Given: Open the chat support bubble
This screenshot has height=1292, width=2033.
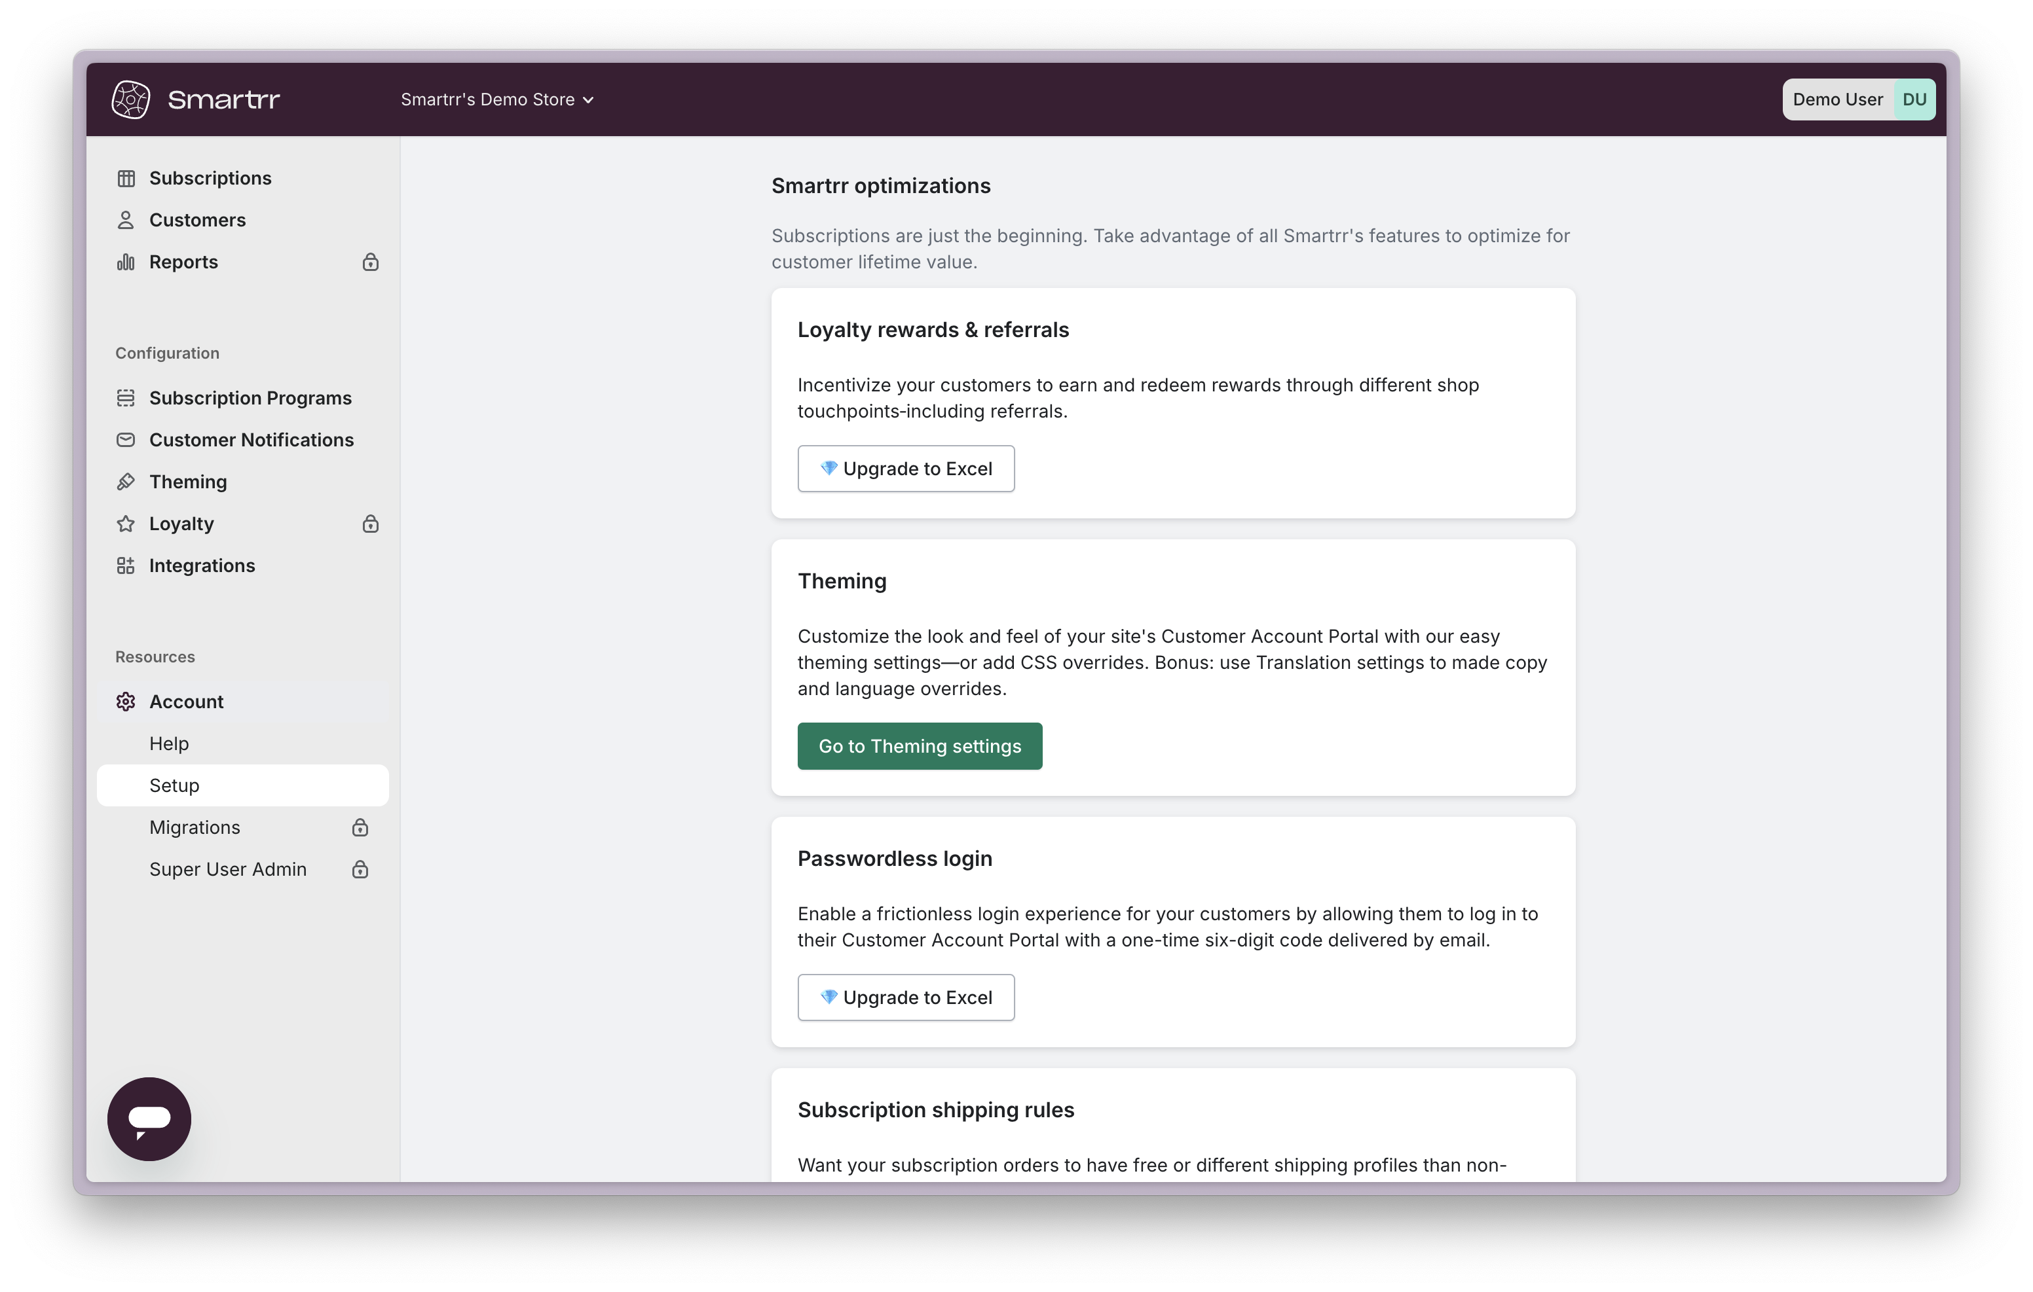Looking at the screenshot, I should (x=149, y=1119).
